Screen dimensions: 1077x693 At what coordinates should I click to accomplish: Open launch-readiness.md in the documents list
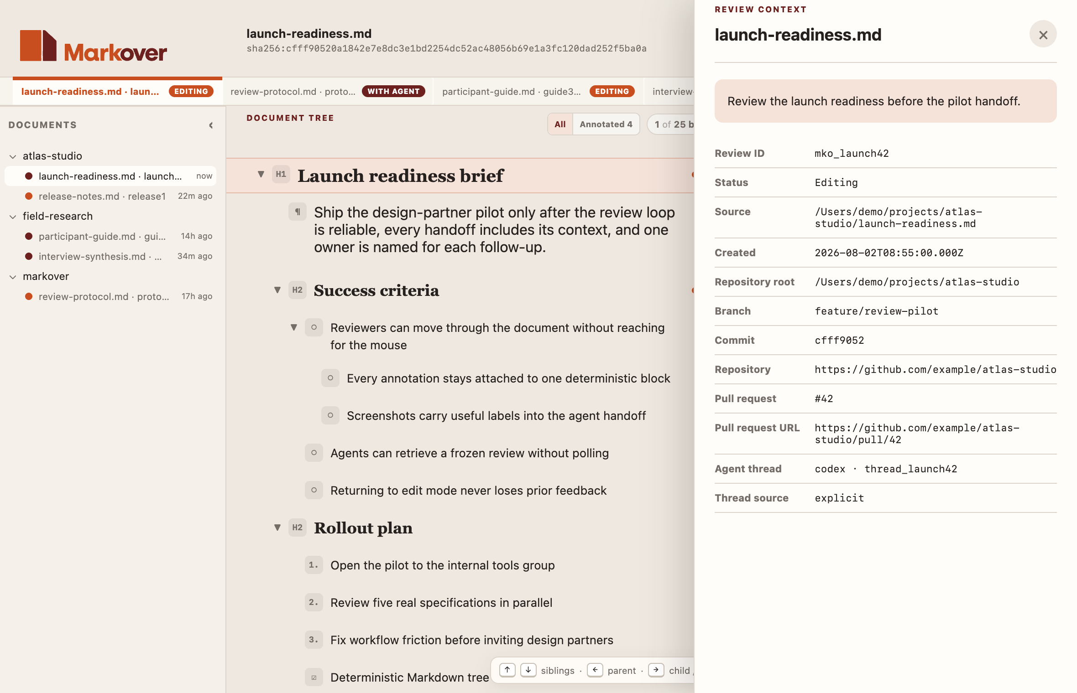pos(110,176)
